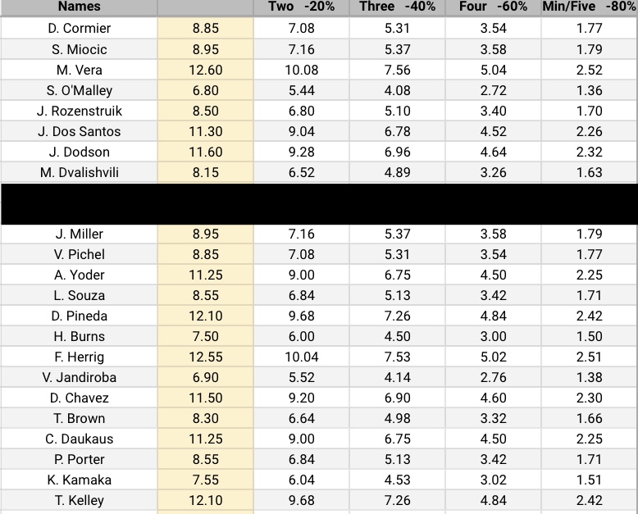This screenshot has width=638, height=514.
Task: Select the D. Cormier name cell
Action: (x=80, y=28)
